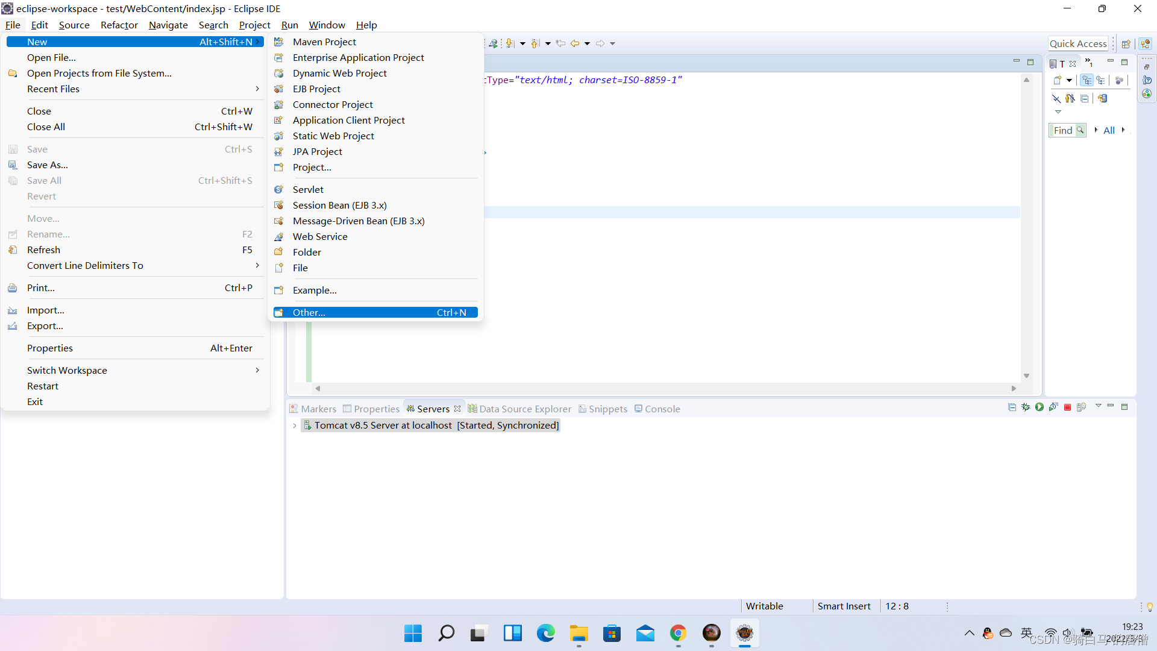Choose Example... in New submenu
1157x651 pixels.
point(375,290)
